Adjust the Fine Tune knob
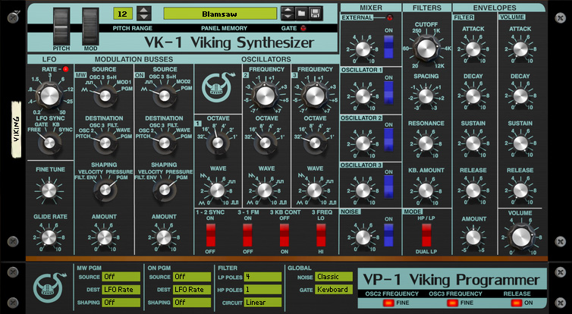The width and height of the screenshot is (572, 314). [49, 190]
